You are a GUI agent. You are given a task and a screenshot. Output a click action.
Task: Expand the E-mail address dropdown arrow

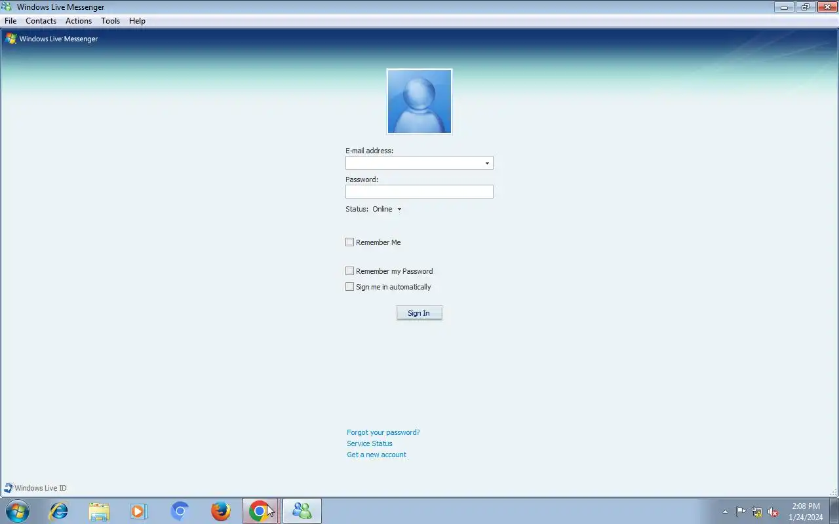[487, 163]
